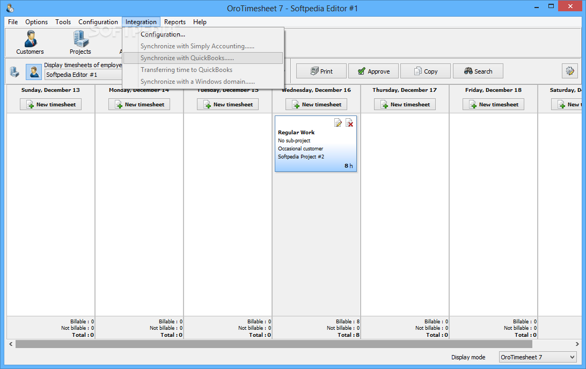Select Synchronize with a Windows domain entry
The width and height of the screenshot is (586, 369).
coord(203,82)
